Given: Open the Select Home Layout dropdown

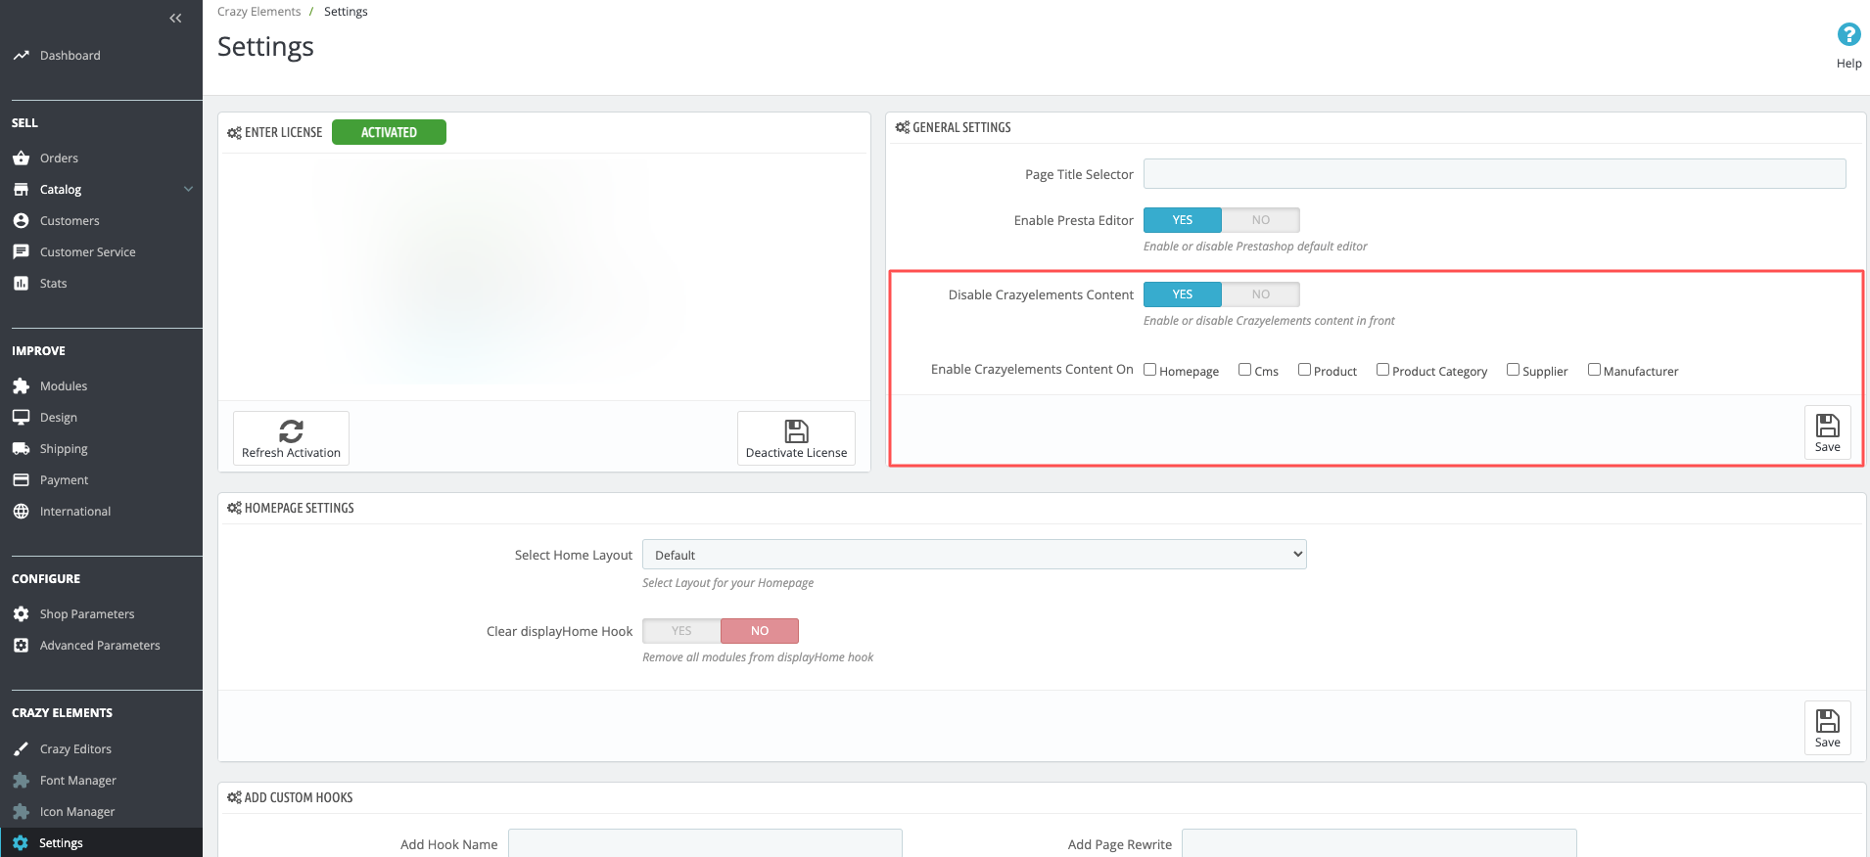Looking at the screenshot, I should pos(974,555).
